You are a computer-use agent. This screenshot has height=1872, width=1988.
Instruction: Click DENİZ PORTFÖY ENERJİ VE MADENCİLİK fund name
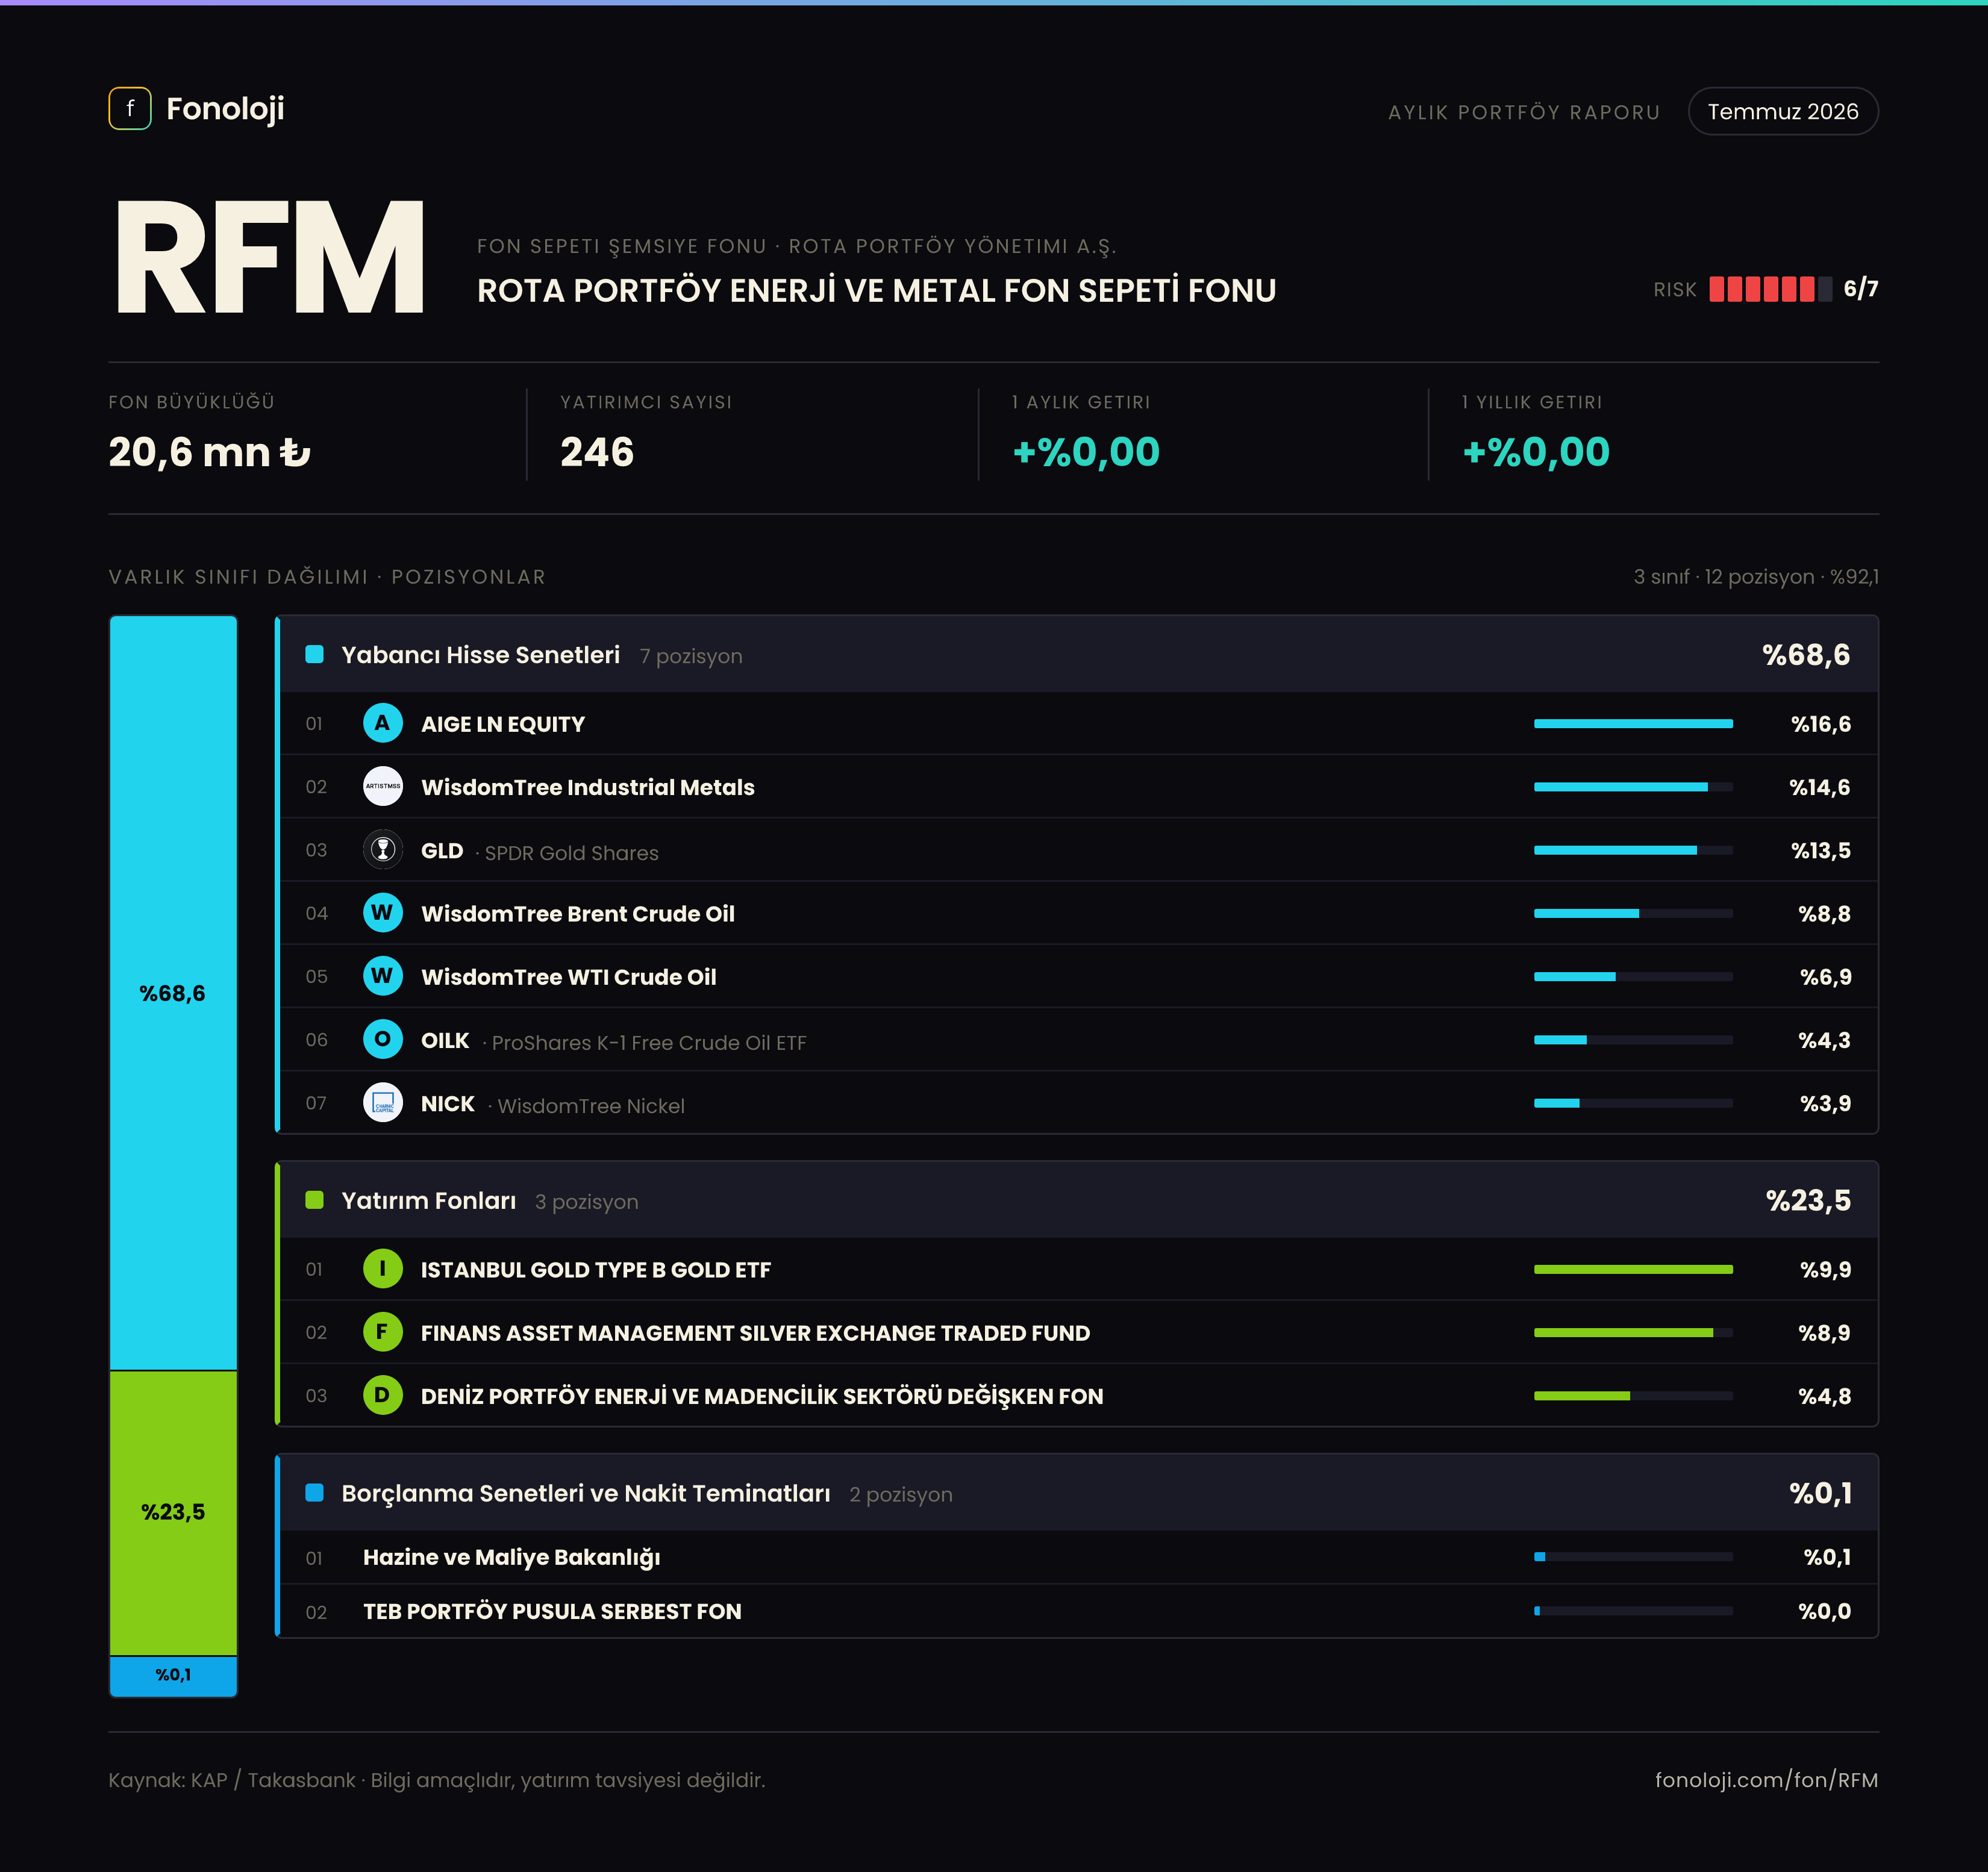coord(762,1396)
